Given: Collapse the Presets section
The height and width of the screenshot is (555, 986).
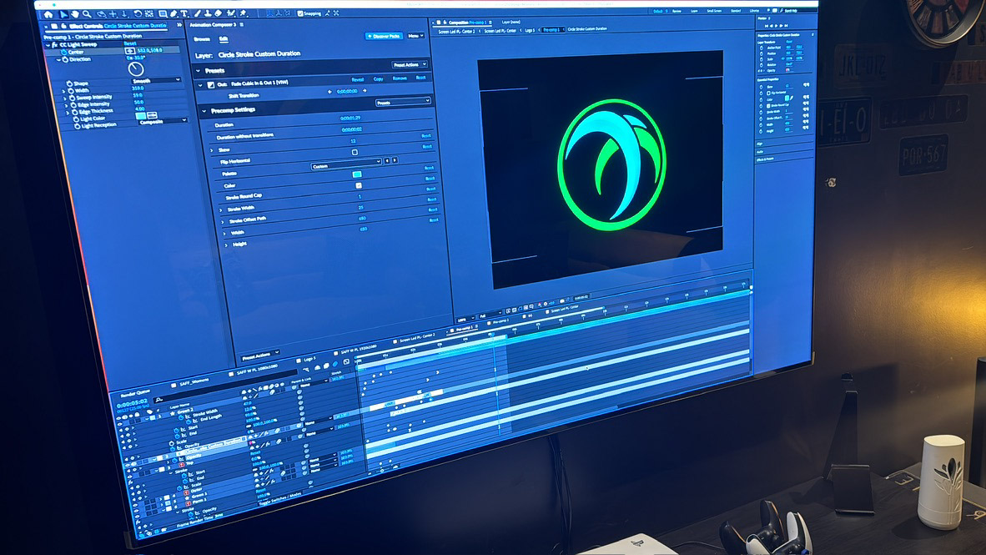Looking at the screenshot, I should click(198, 70).
